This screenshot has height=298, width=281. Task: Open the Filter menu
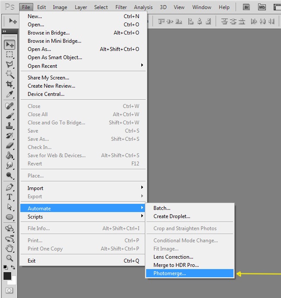(121, 7)
